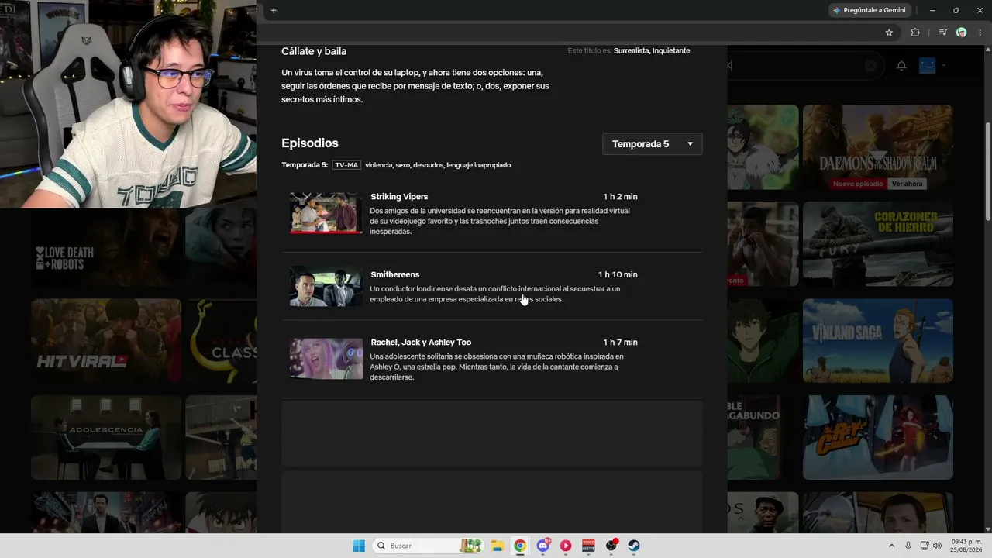Open the Temporada 5 season dropdown
Viewport: 992px width, 558px height.
[x=653, y=144]
